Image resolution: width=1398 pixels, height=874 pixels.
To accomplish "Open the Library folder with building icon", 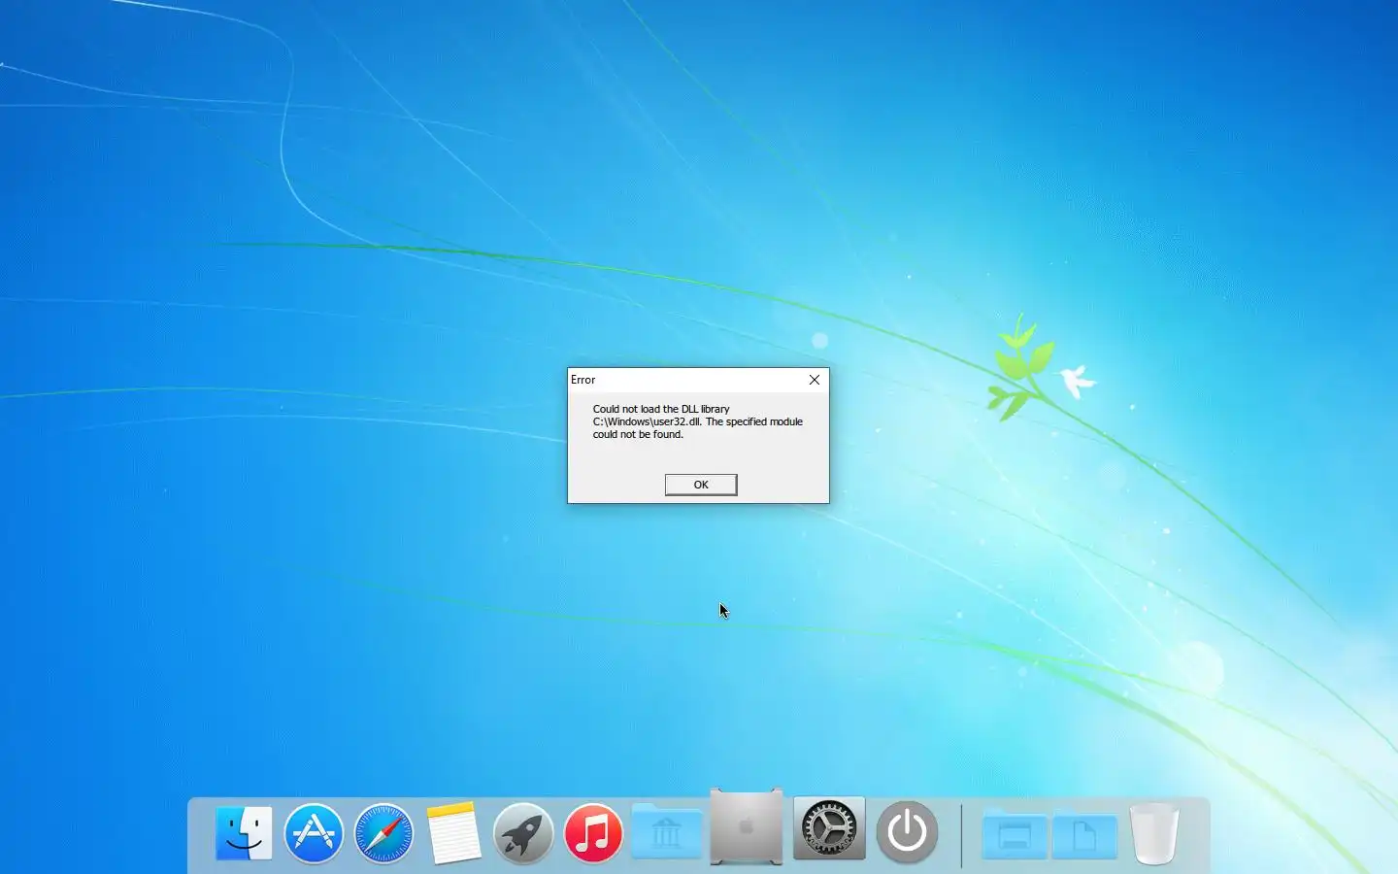I will tap(666, 831).
